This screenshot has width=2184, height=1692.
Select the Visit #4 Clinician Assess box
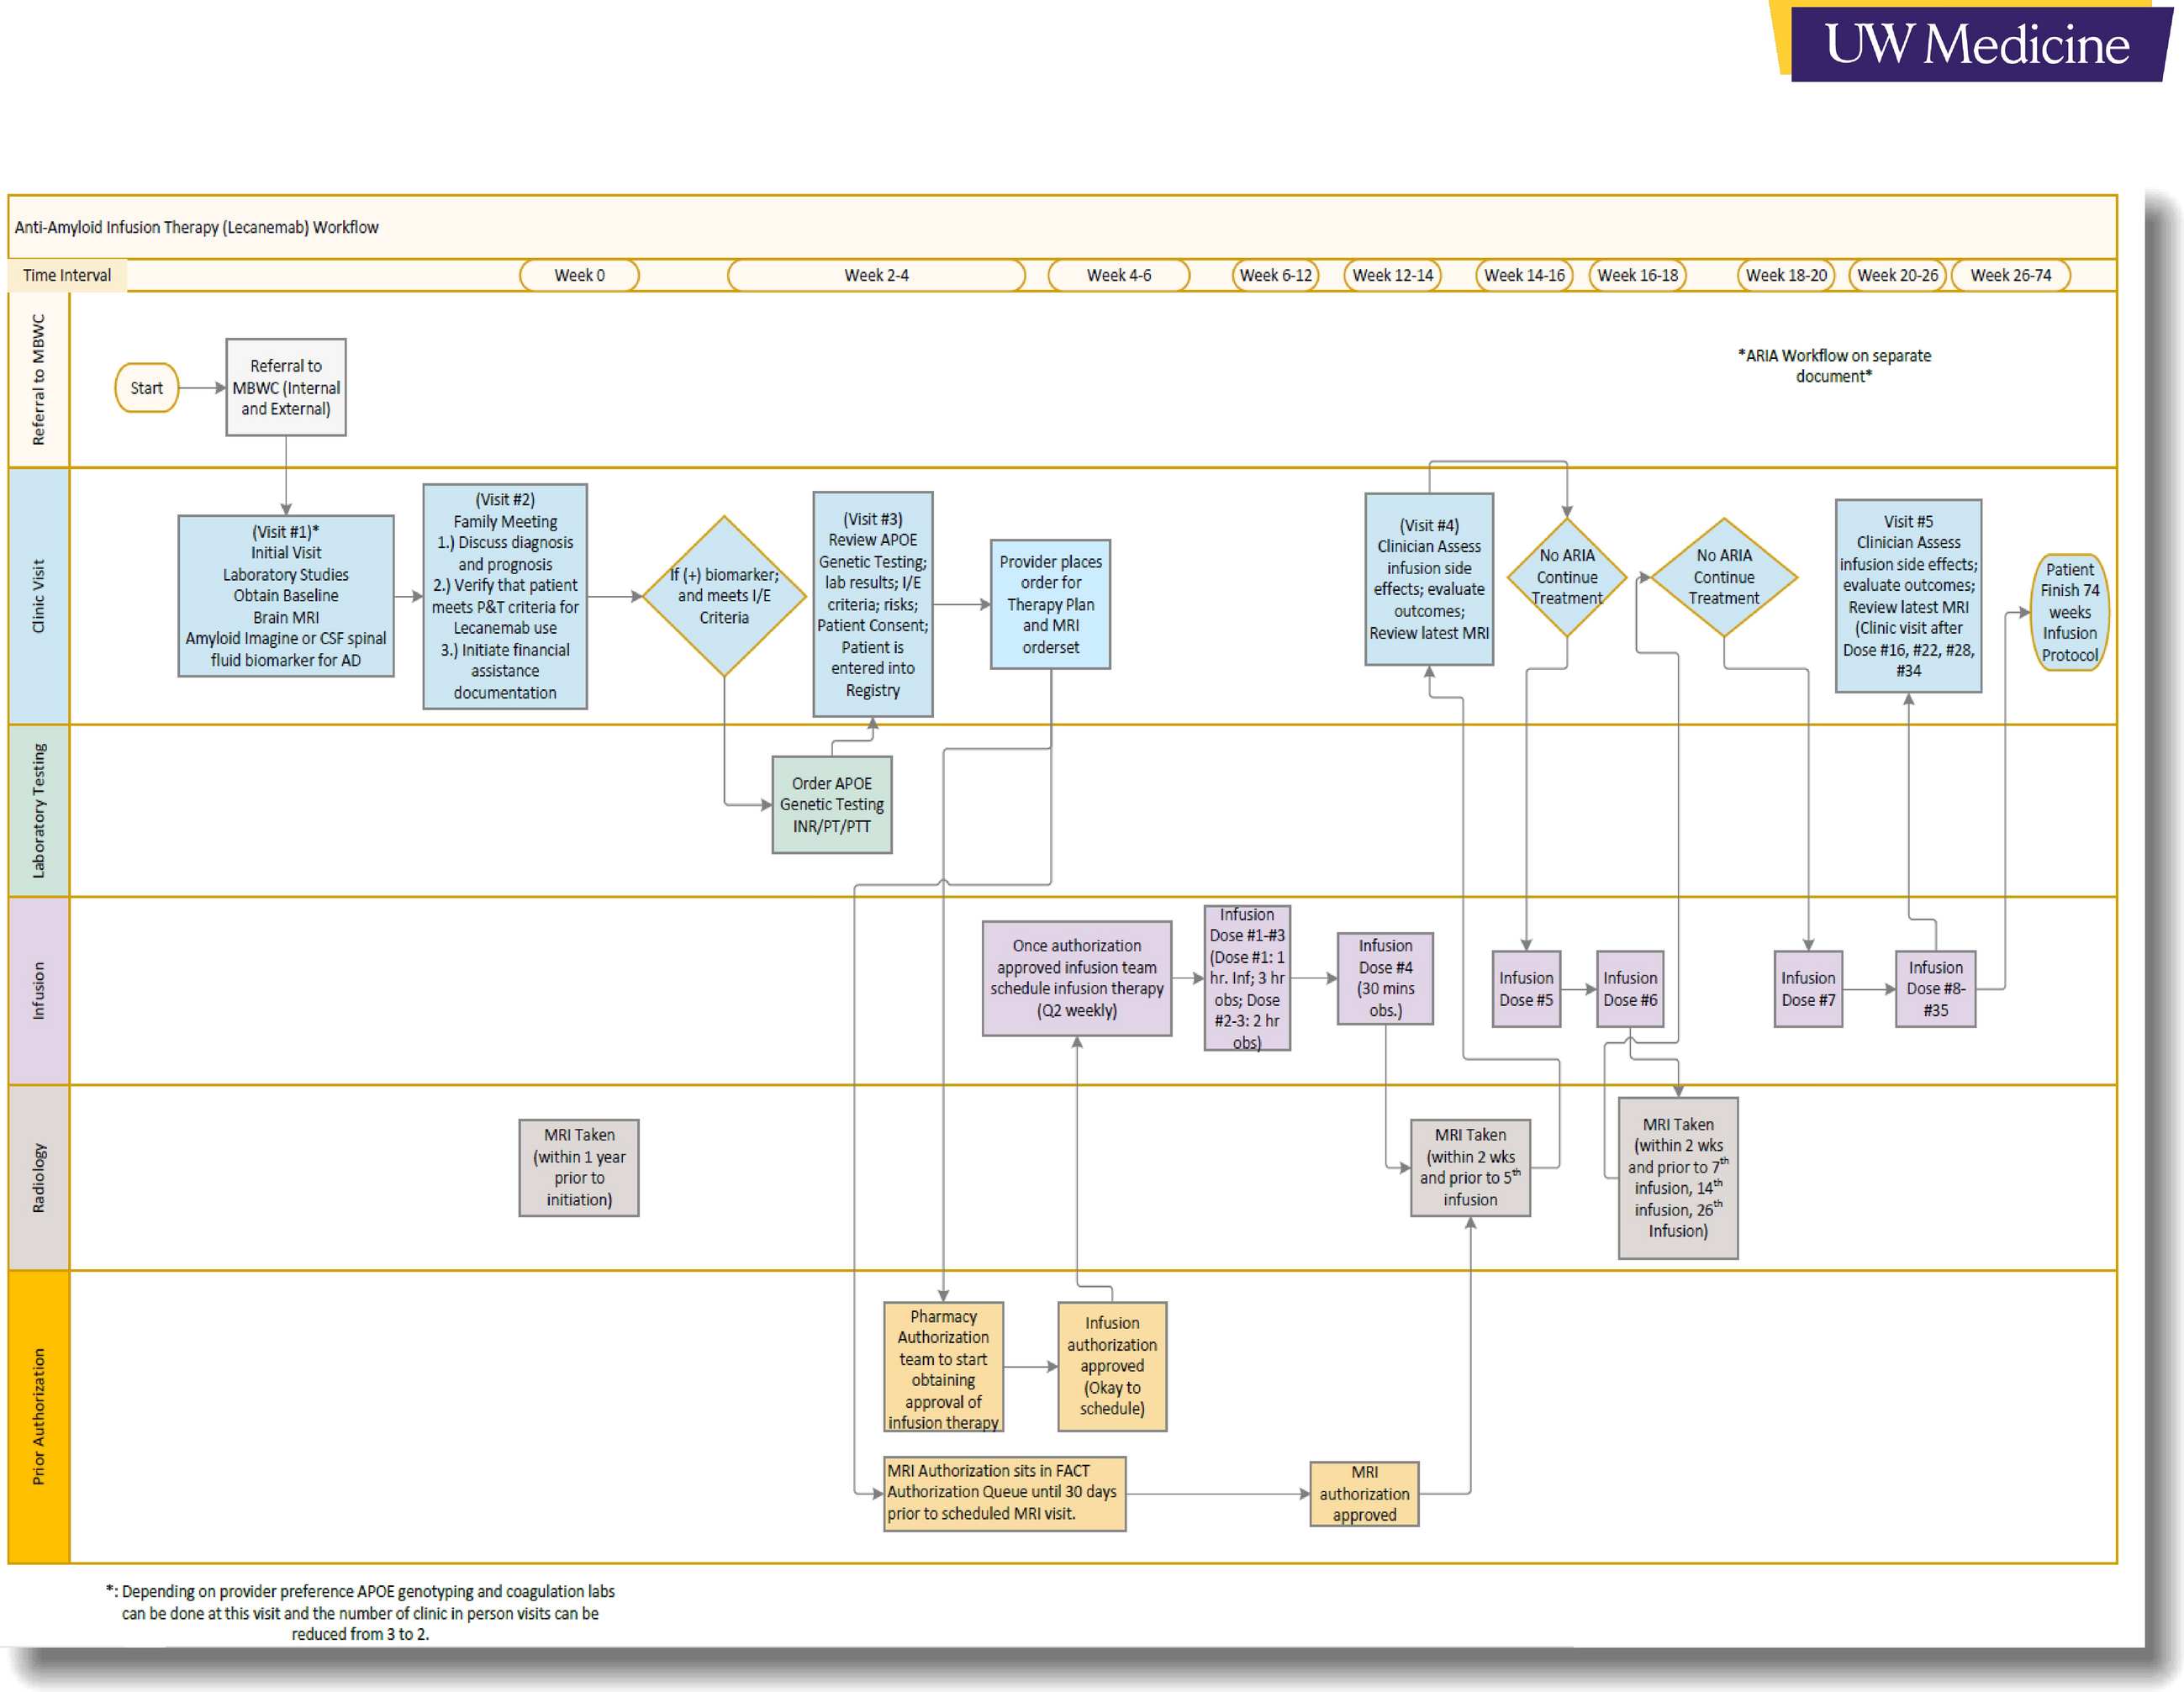(x=1429, y=579)
